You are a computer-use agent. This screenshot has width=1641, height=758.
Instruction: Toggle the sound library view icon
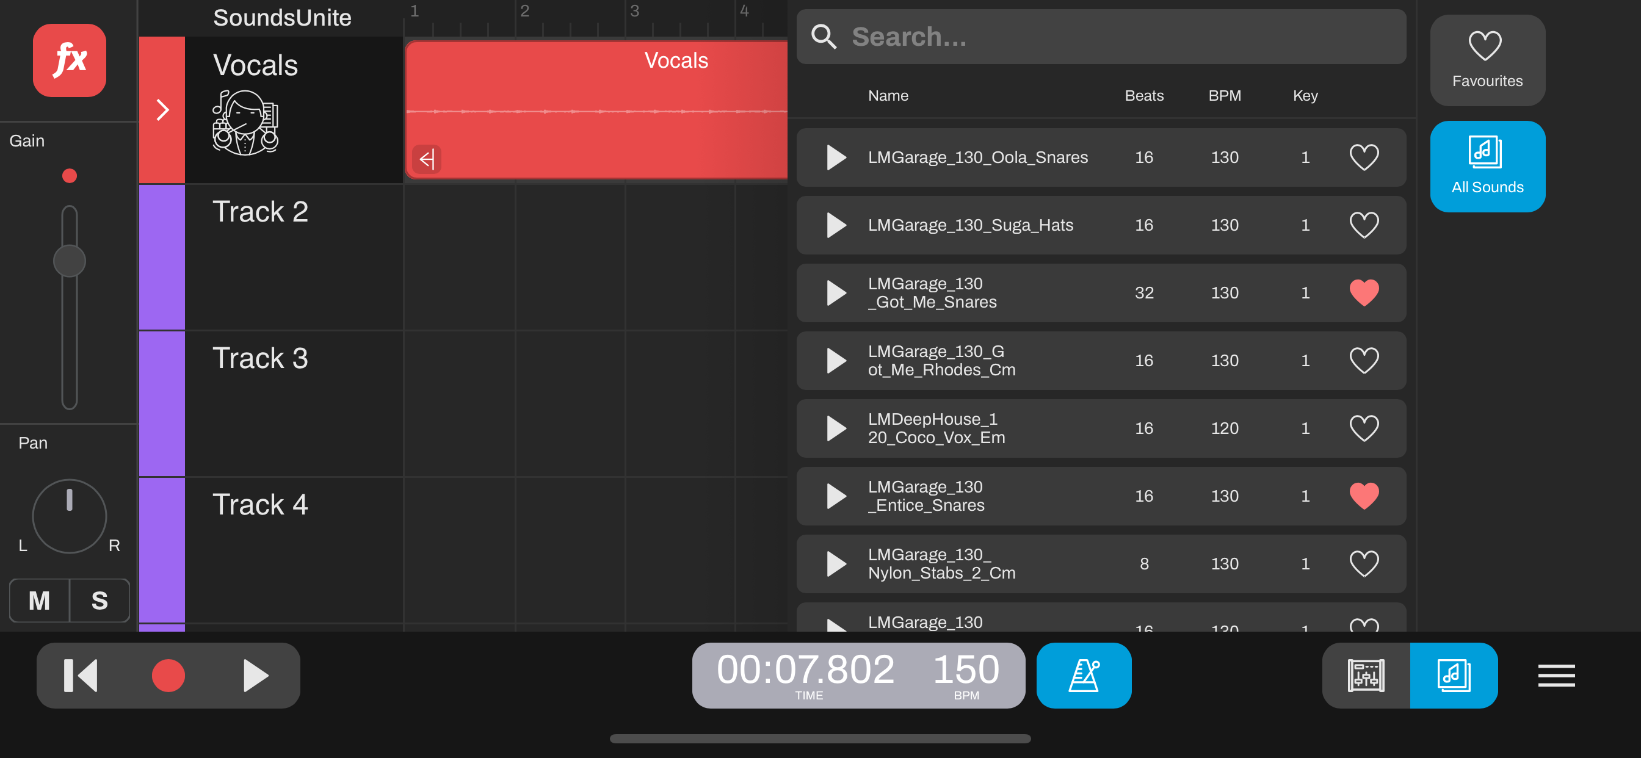1454,675
